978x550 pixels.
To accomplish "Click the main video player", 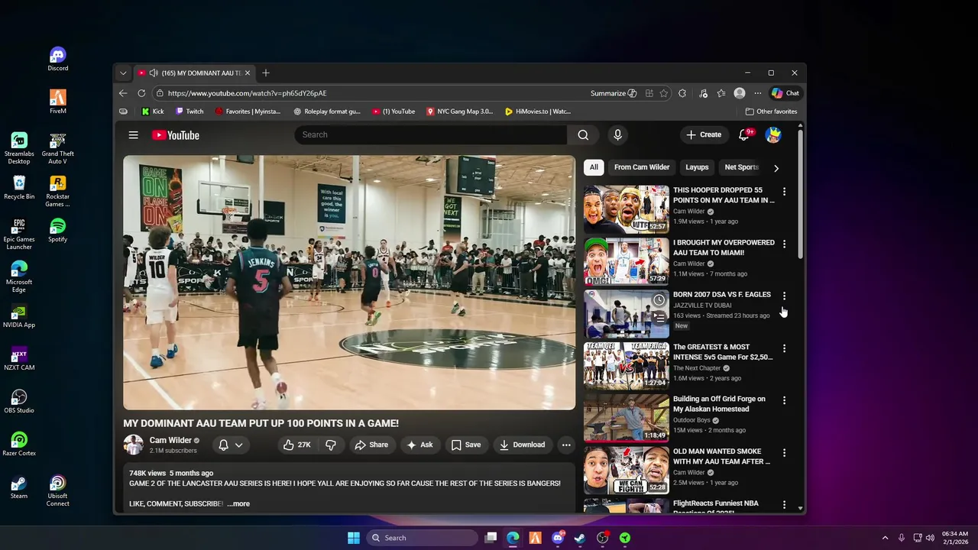I will click(x=349, y=283).
